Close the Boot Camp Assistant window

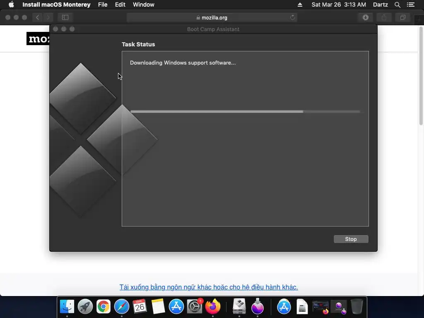tap(55, 29)
